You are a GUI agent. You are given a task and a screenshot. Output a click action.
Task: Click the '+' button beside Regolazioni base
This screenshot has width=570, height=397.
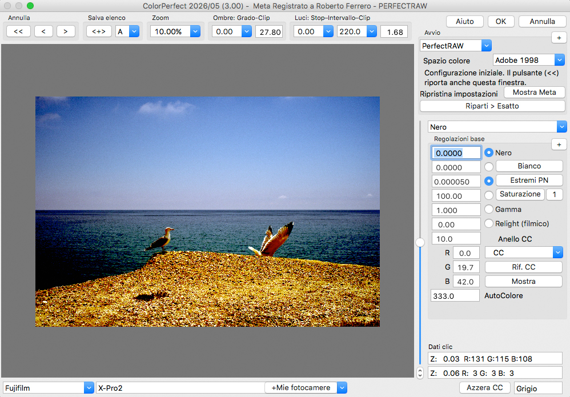coord(559,145)
